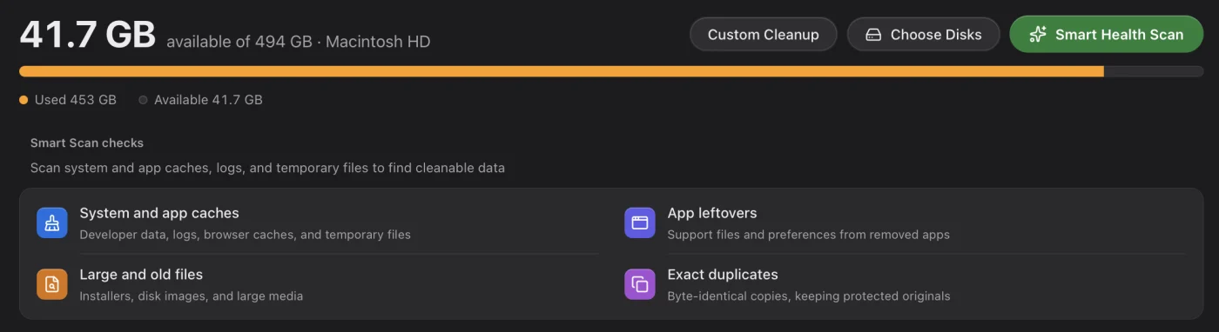Screen dimensions: 1219x332
Task: Select the Exact duplicates row
Action: 906,285
